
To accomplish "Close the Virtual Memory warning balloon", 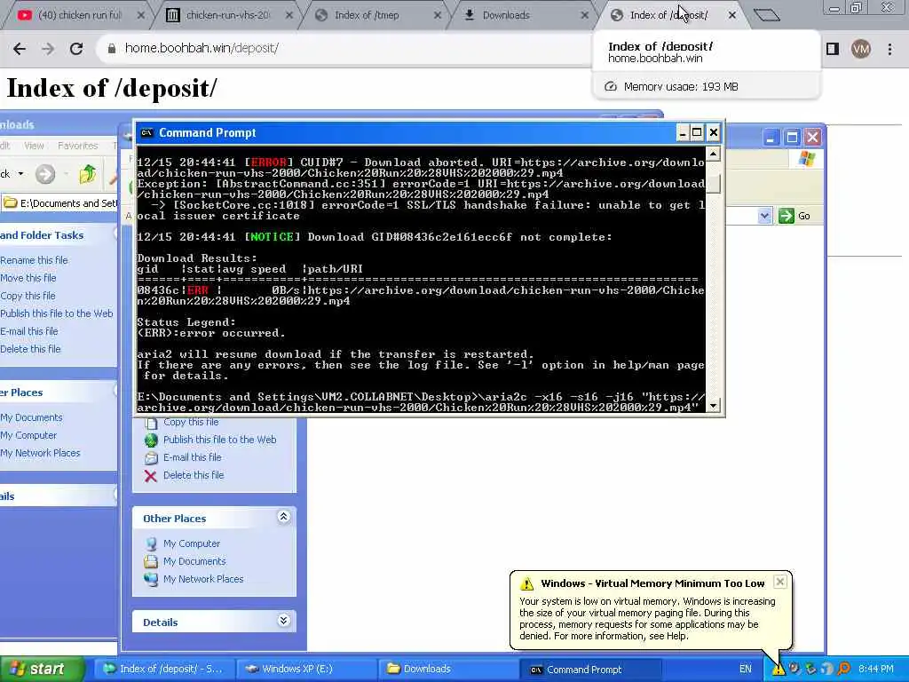I will (780, 581).
